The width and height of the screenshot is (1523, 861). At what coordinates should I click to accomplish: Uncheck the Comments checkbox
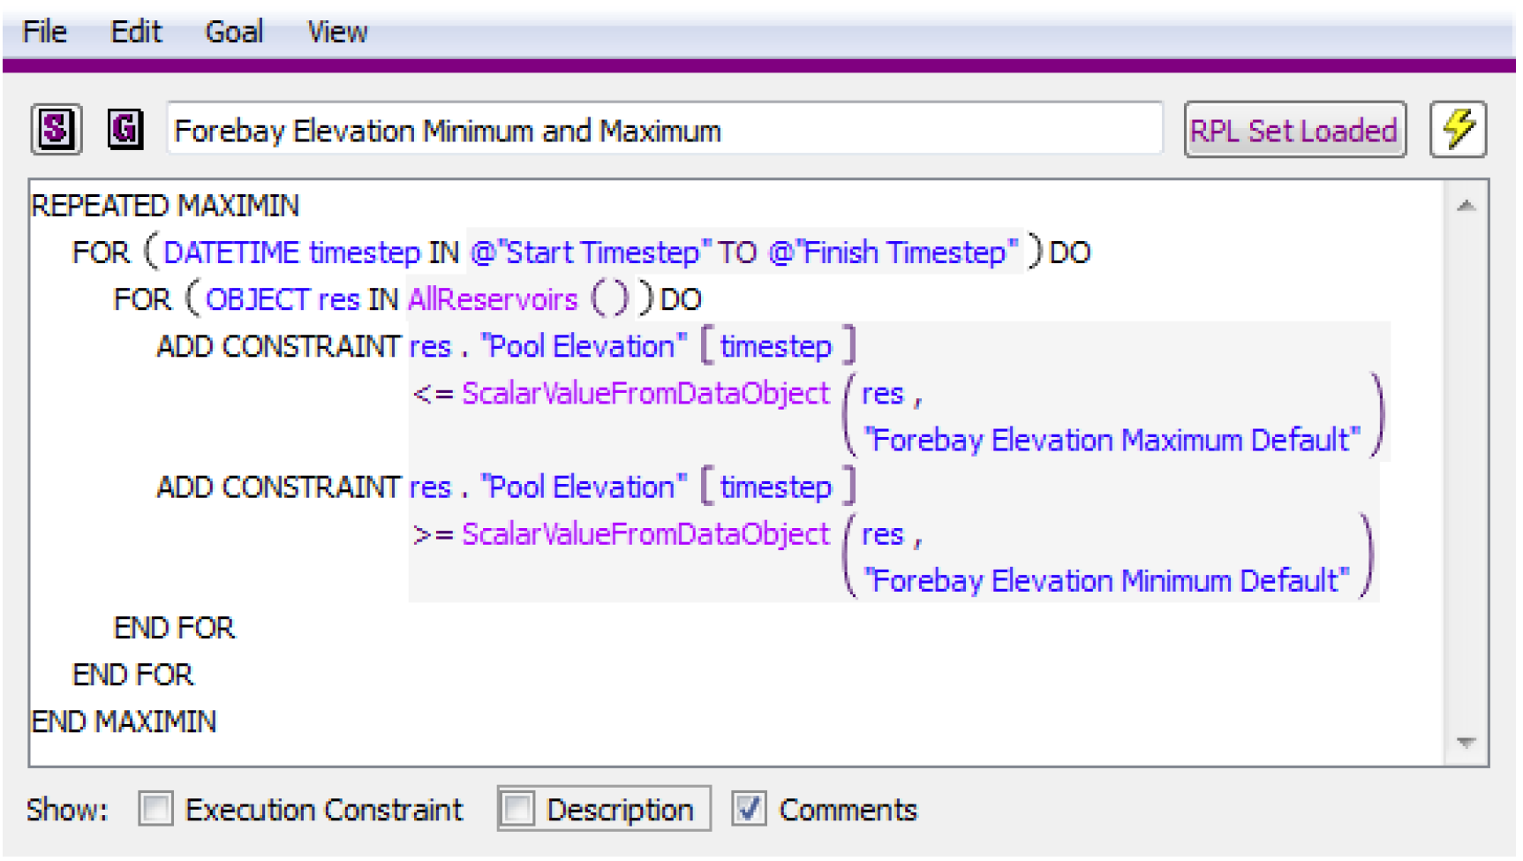(x=749, y=809)
